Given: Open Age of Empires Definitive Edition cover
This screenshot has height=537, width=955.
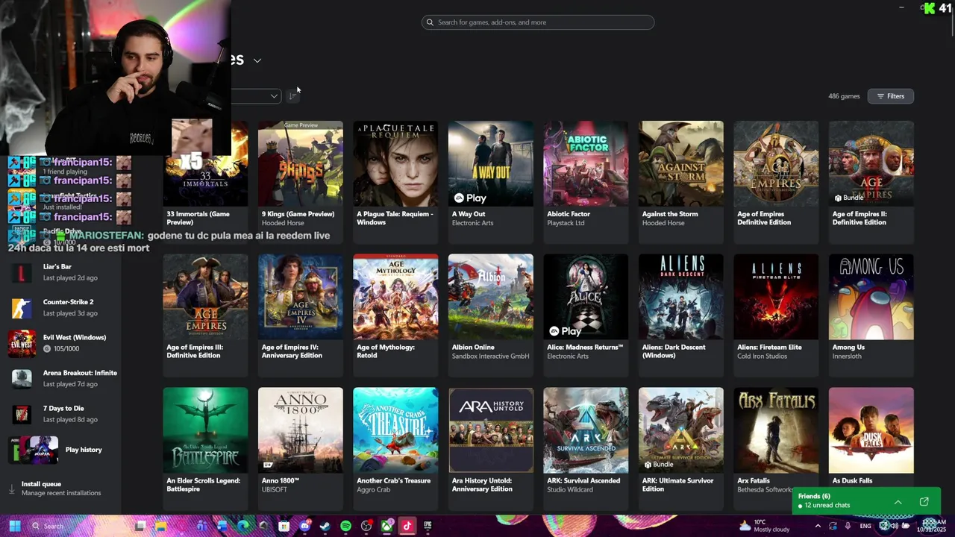Looking at the screenshot, I should pos(776,163).
